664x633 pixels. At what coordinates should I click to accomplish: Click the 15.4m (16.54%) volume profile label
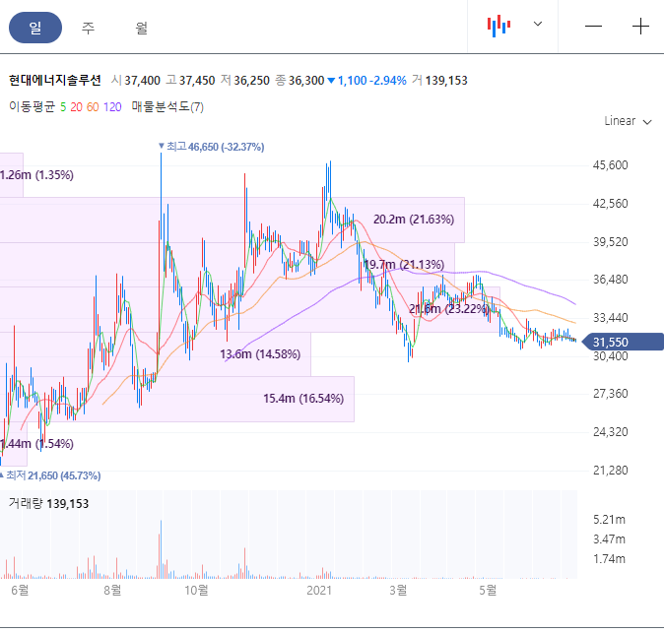[303, 398]
